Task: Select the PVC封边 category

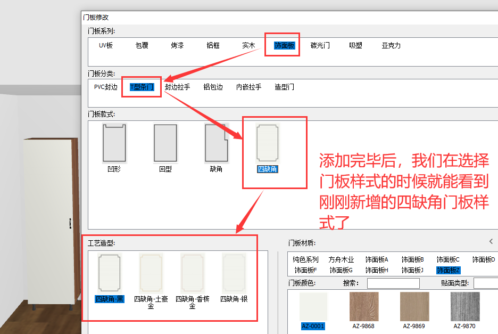Action: (x=106, y=87)
